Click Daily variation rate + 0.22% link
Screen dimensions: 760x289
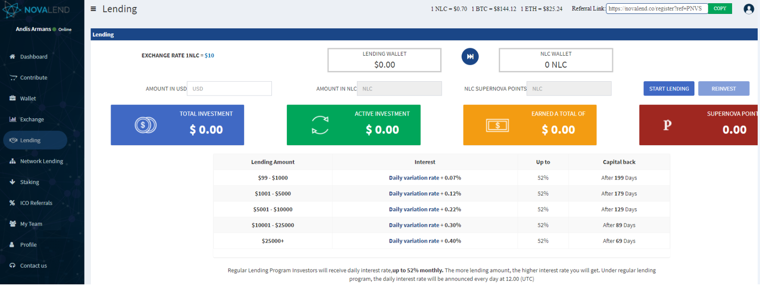point(425,209)
